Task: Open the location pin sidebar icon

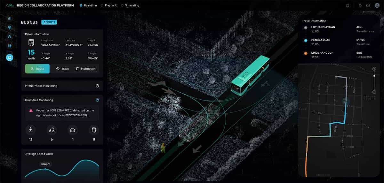Action: [x=10, y=27]
